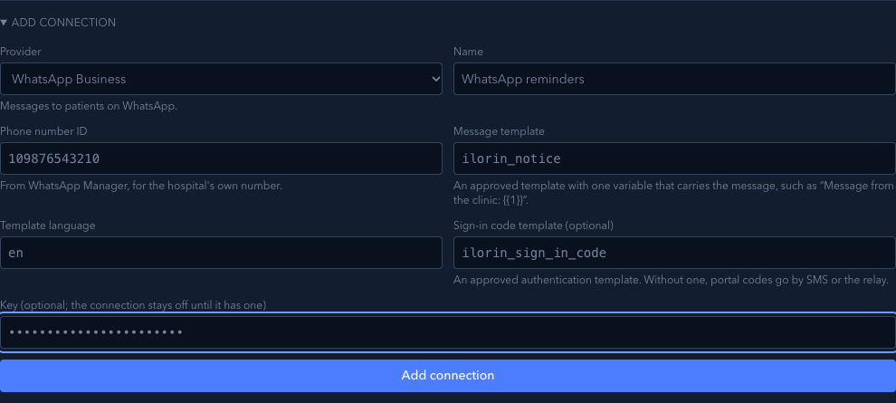Screen dimensions: 896x403
Task: Click the Add connection button
Action: pyautogui.click(x=448, y=376)
